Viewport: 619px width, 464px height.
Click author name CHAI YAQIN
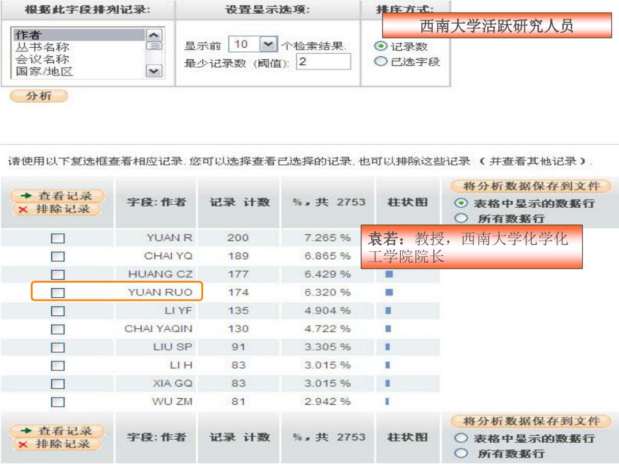pyautogui.click(x=158, y=329)
